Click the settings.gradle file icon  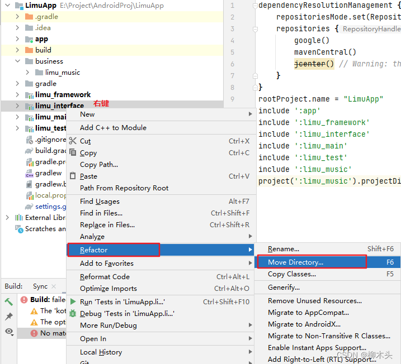click(x=29, y=206)
